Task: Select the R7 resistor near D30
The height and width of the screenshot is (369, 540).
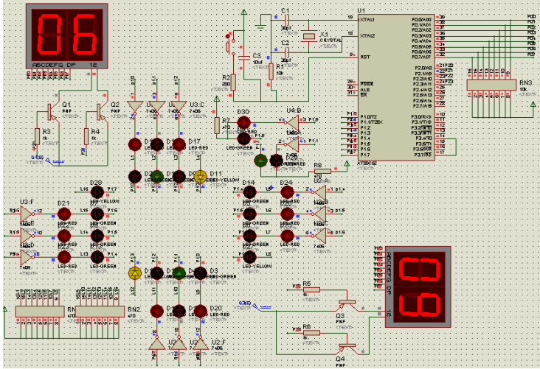Action: [217, 122]
